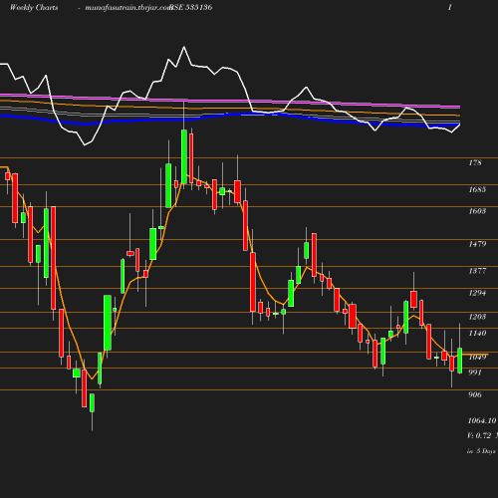Select the 1685 price level label
The image size is (498, 498).
pos(477,189)
